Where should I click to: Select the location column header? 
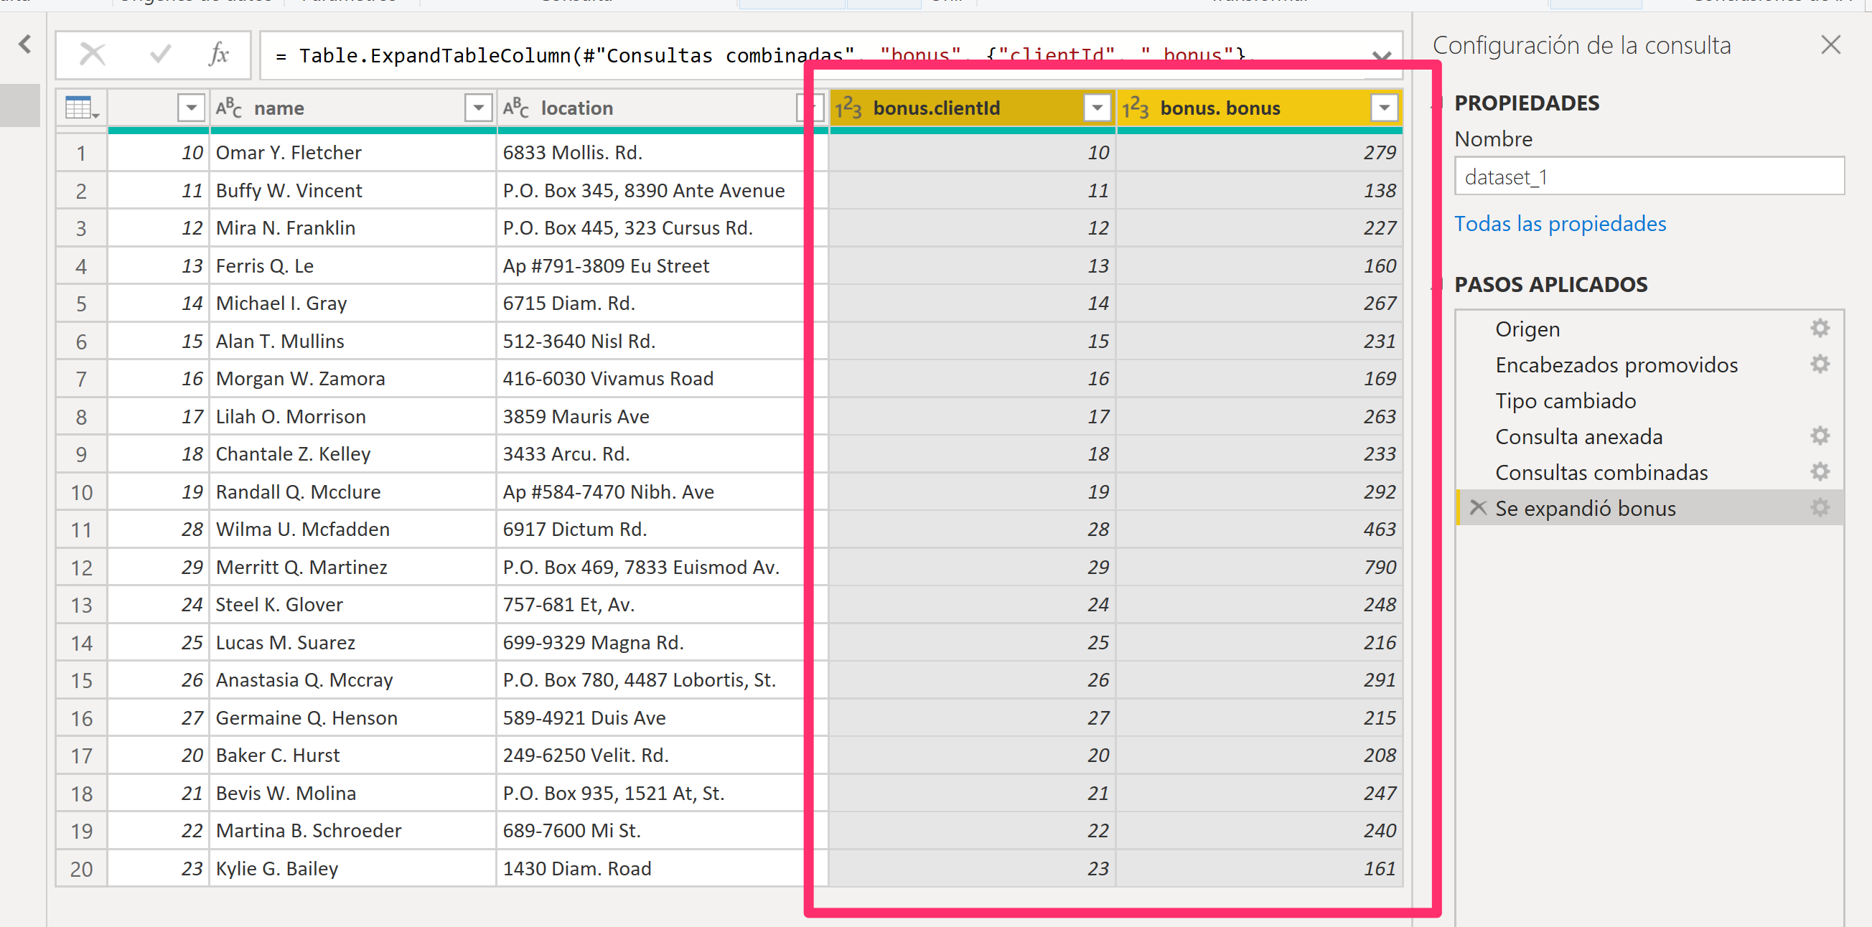pyautogui.click(x=662, y=108)
